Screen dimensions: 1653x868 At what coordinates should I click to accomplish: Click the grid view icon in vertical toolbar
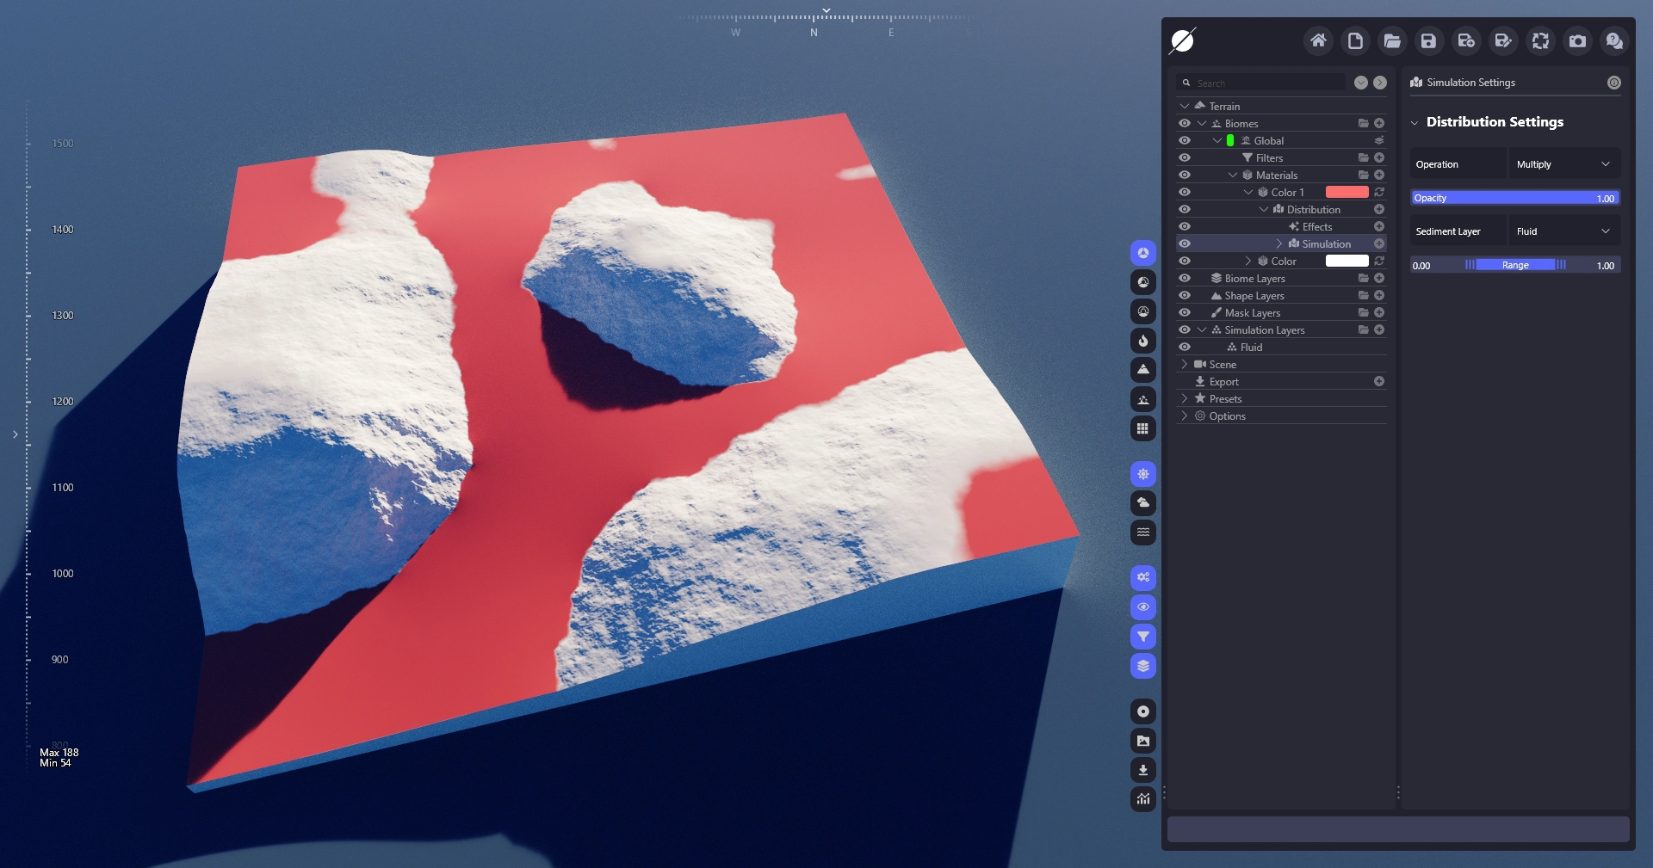tap(1142, 428)
